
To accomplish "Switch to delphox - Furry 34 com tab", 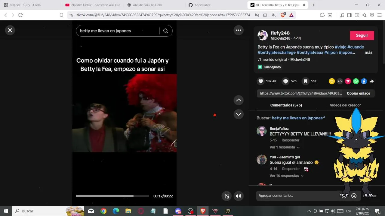I will (x=30, y=5).
